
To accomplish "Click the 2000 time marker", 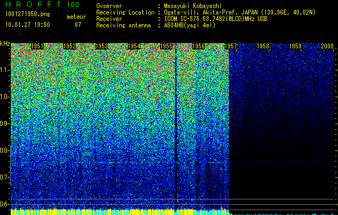I will (327, 46).
